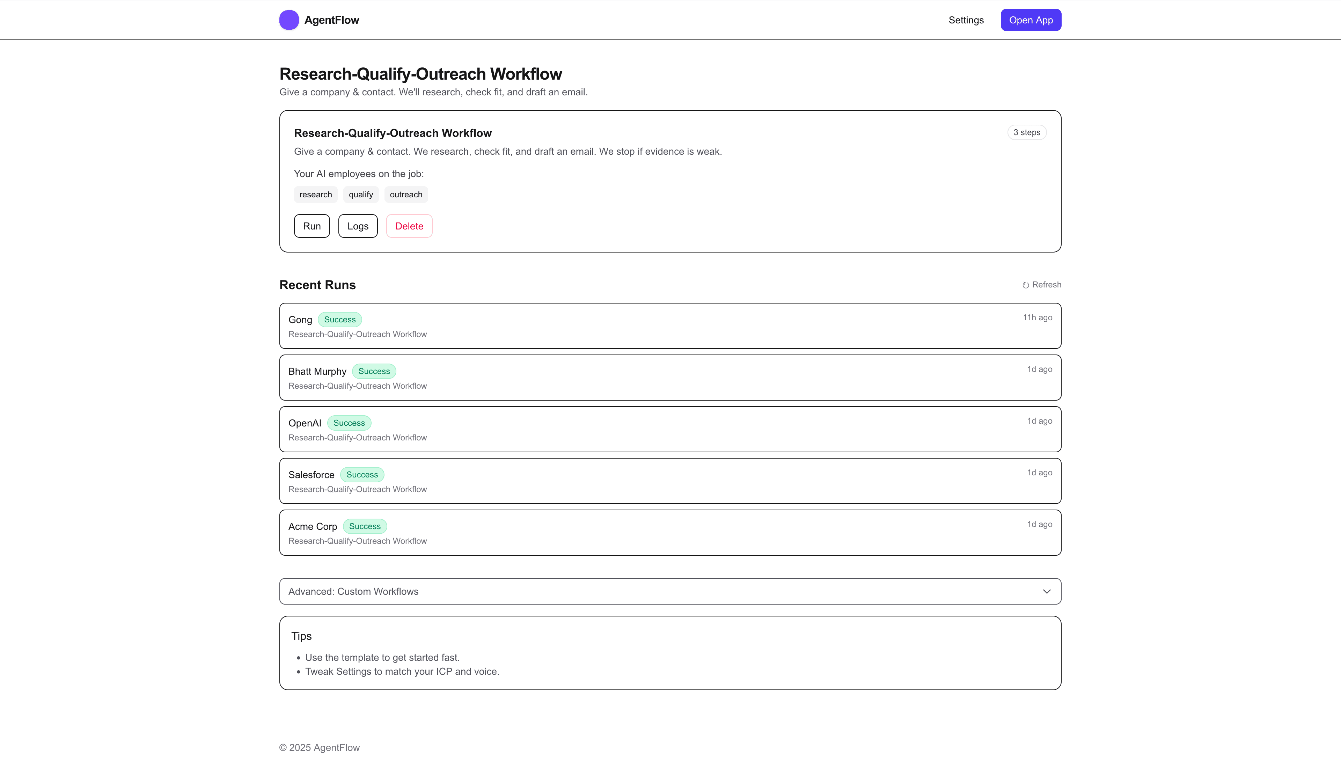
Task: Click the Success badge on Gong run
Action: coord(340,320)
